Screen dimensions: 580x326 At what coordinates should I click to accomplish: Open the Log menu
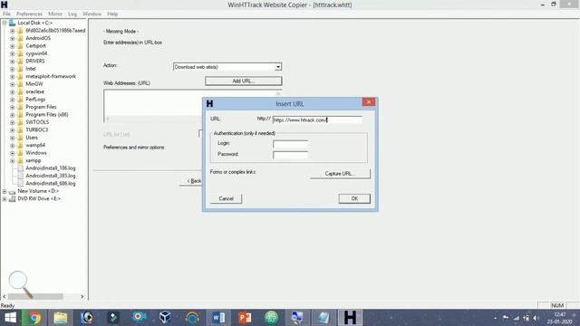[x=72, y=14]
